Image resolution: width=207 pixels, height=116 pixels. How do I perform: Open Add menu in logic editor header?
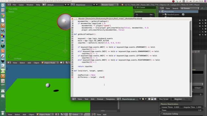[x=104, y=115]
